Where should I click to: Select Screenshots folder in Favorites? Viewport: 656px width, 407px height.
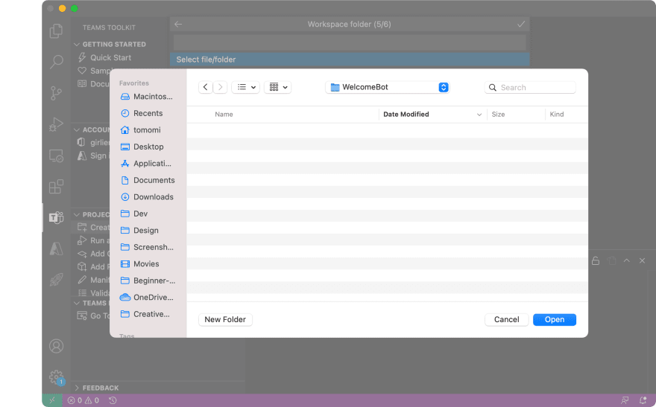pyautogui.click(x=148, y=247)
